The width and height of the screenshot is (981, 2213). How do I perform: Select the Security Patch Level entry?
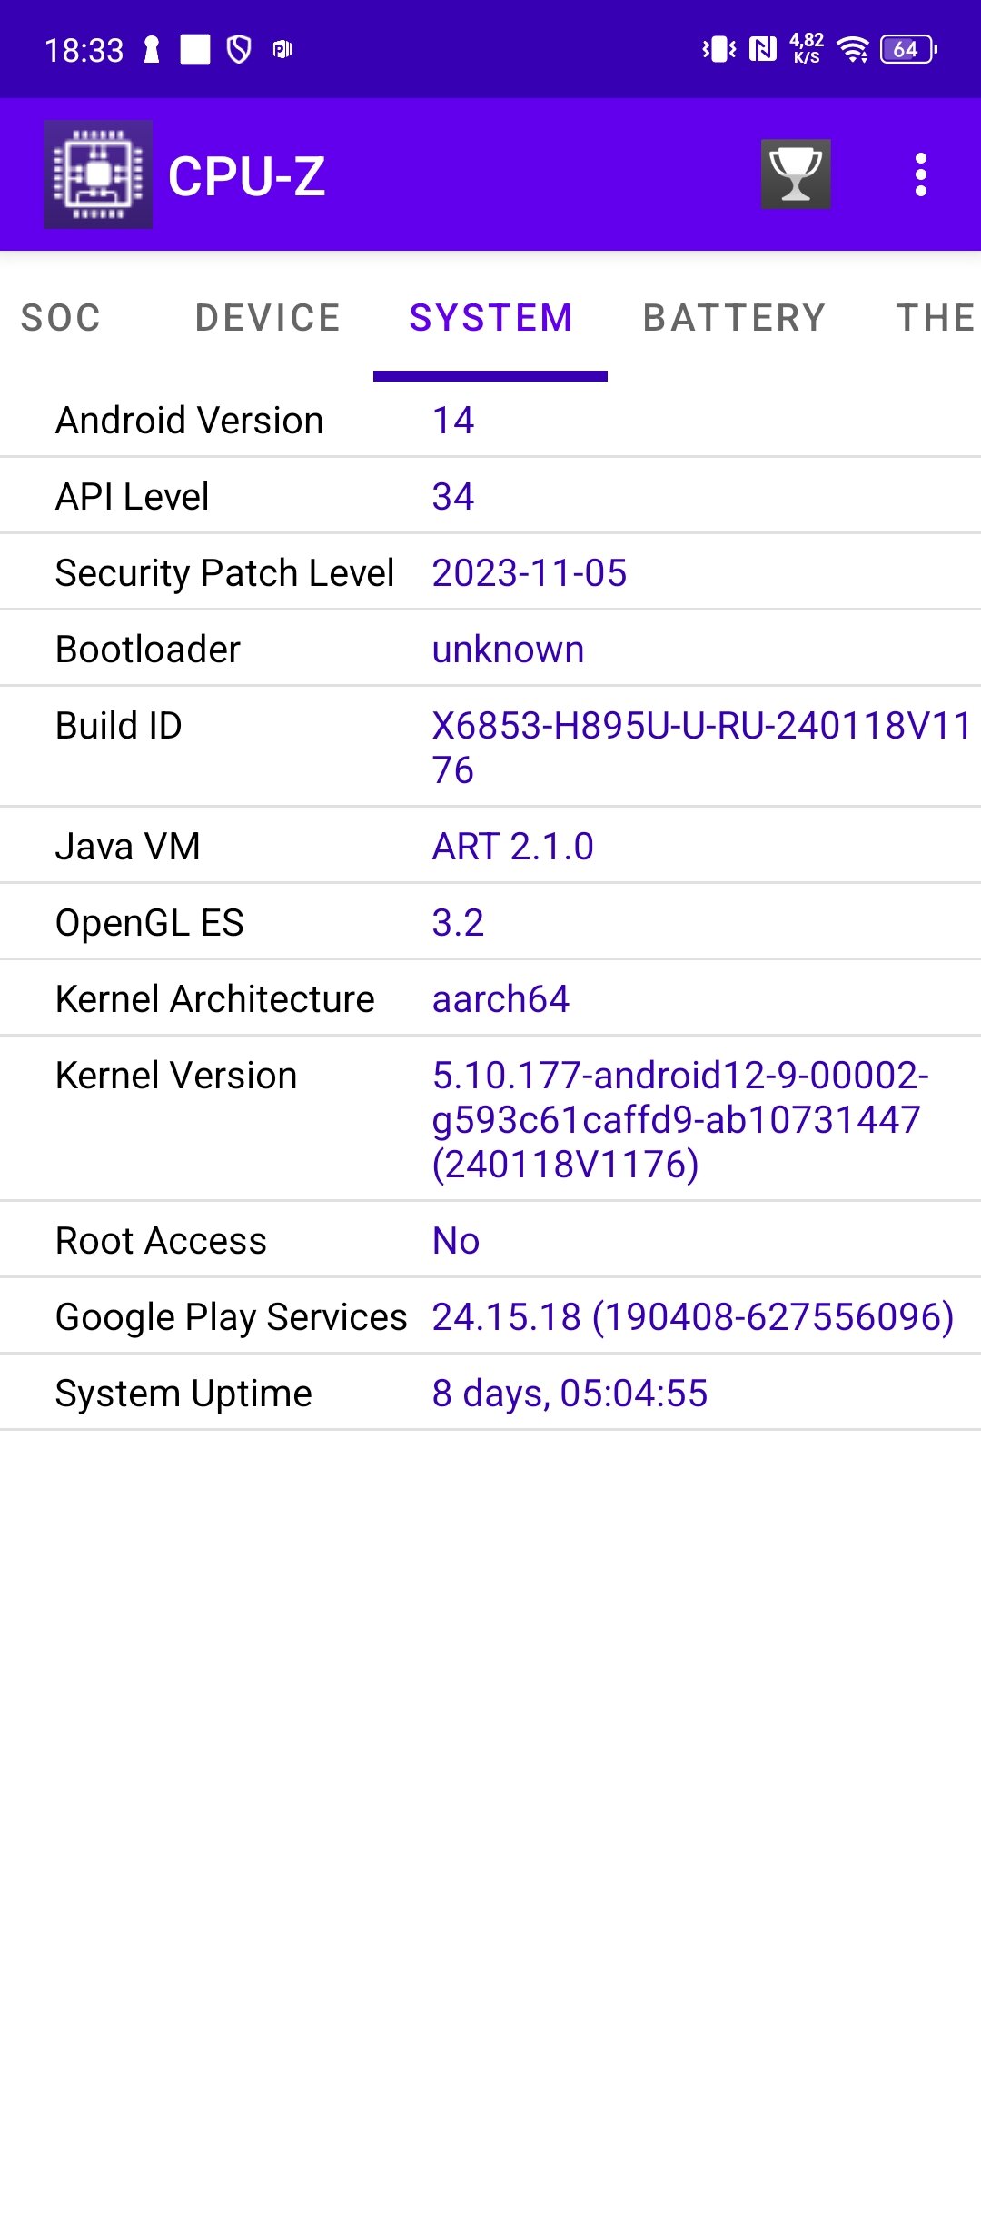tap(490, 573)
